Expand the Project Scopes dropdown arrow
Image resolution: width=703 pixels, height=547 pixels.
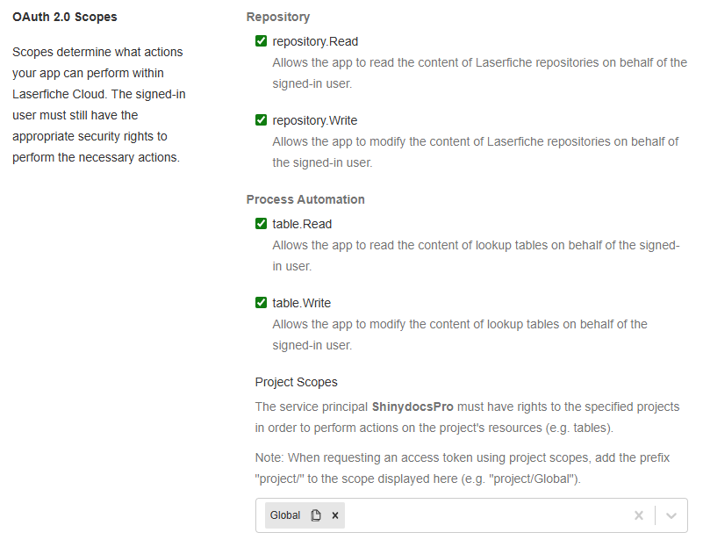(671, 515)
